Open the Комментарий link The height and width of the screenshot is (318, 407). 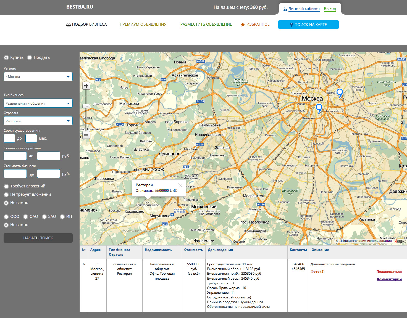[389, 279]
